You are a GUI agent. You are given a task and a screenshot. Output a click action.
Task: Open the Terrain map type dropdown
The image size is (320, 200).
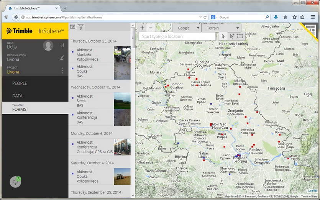click(221, 28)
